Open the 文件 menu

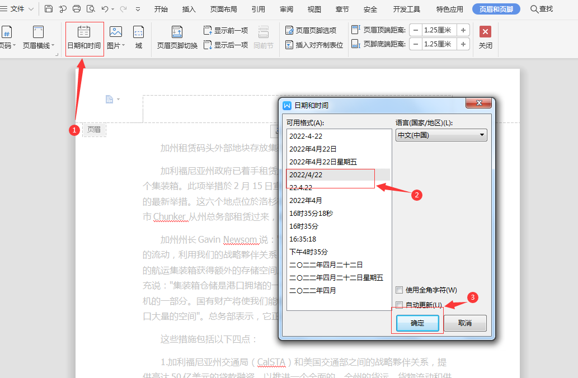(17, 9)
